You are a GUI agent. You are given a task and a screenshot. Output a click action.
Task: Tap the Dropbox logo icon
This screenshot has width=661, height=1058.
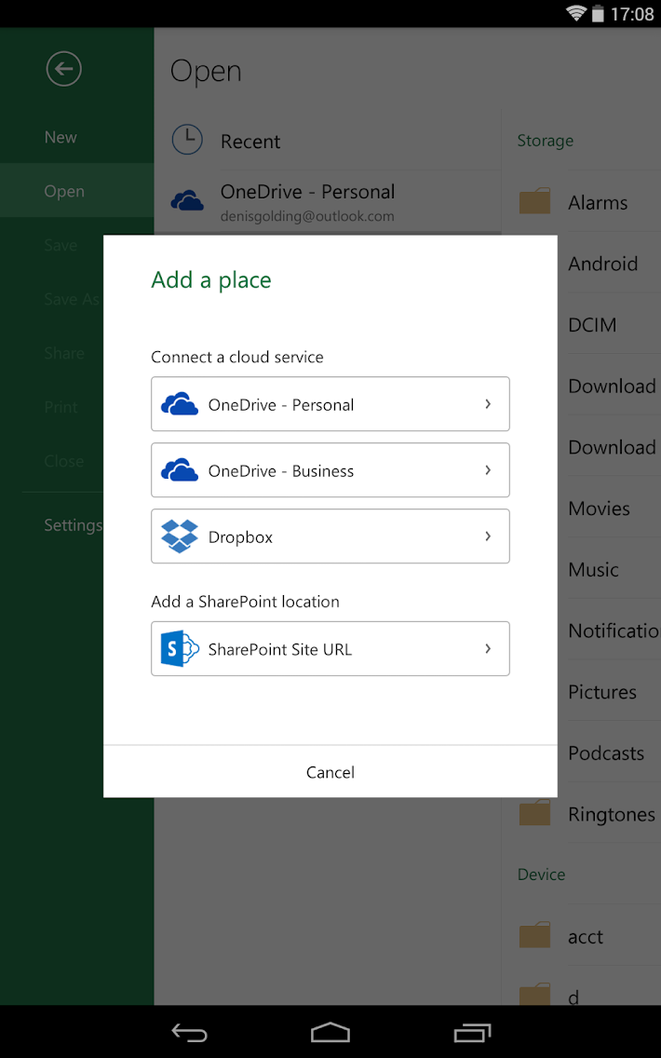(180, 536)
